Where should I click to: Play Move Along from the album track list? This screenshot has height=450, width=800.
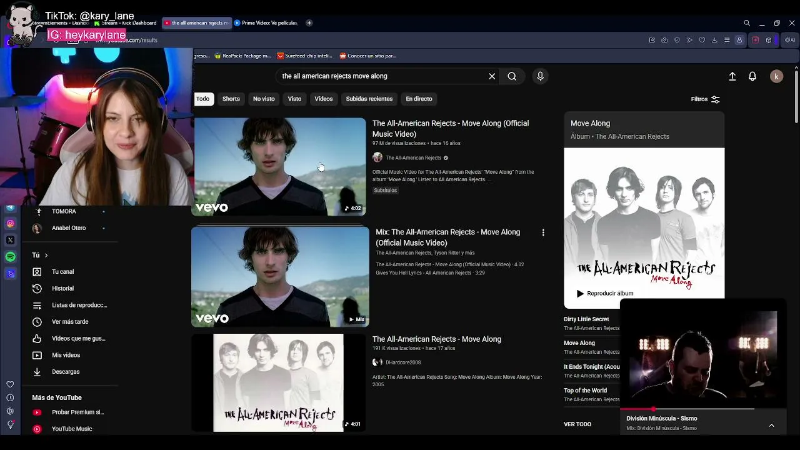click(579, 343)
